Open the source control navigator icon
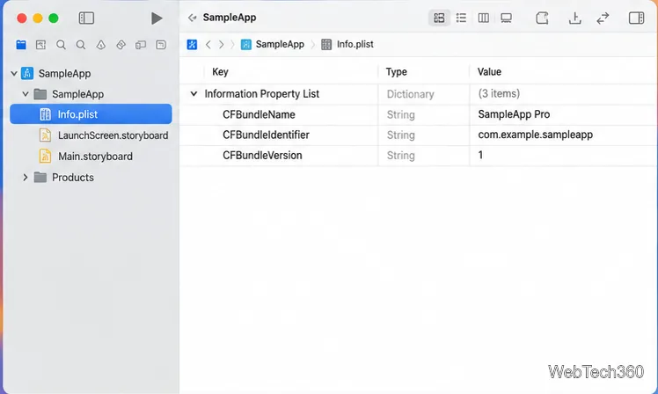 point(40,45)
